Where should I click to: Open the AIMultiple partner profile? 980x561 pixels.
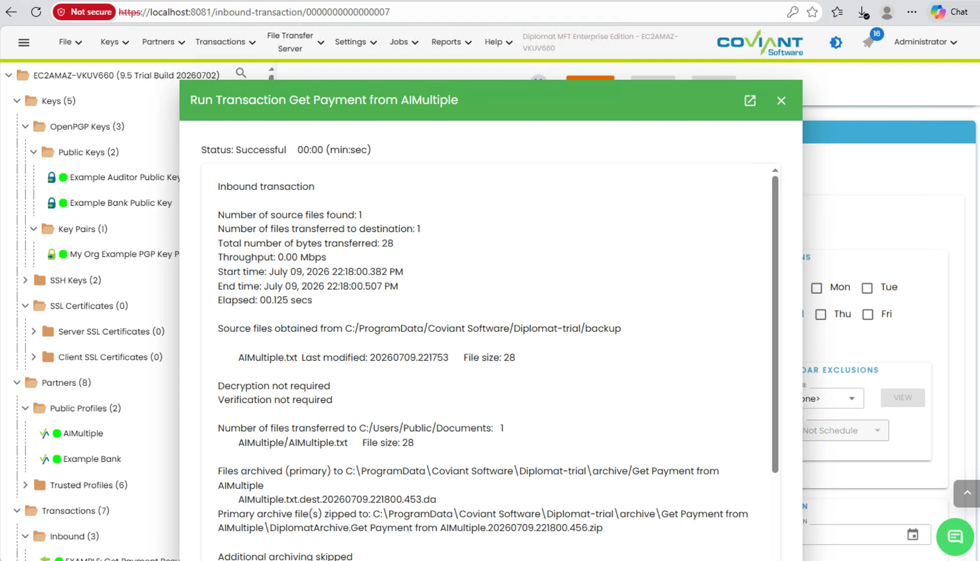[83, 434]
